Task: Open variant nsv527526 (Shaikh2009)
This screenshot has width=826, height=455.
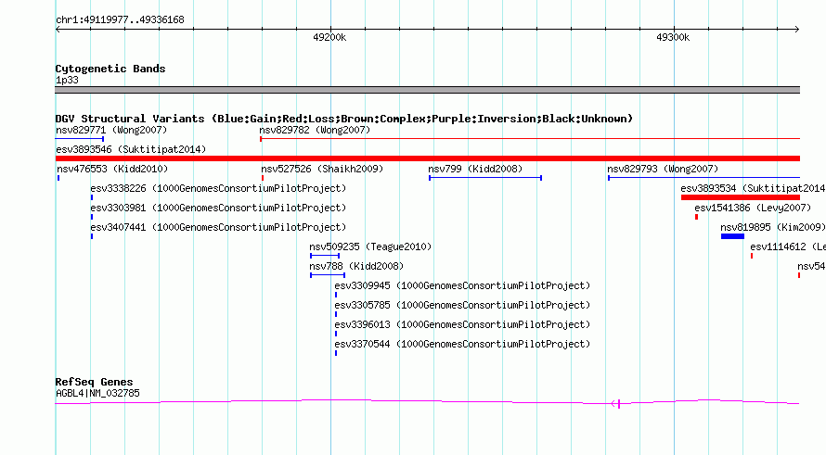Action: pyautogui.click(x=322, y=169)
